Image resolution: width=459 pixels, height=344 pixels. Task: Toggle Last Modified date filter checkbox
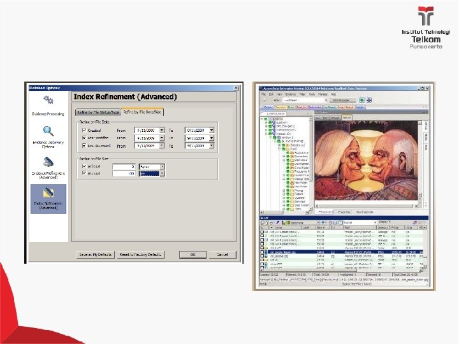pyautogui.click(x=84, y=138)
